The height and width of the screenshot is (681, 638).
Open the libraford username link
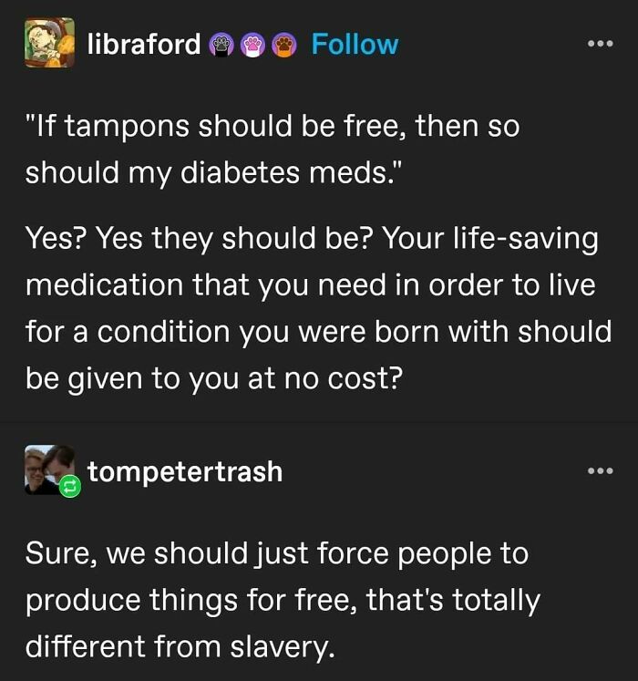(144, 44)
